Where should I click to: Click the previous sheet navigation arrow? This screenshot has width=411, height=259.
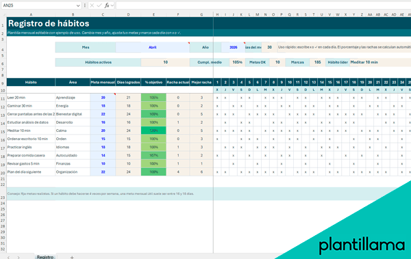[x=9, y=258]
